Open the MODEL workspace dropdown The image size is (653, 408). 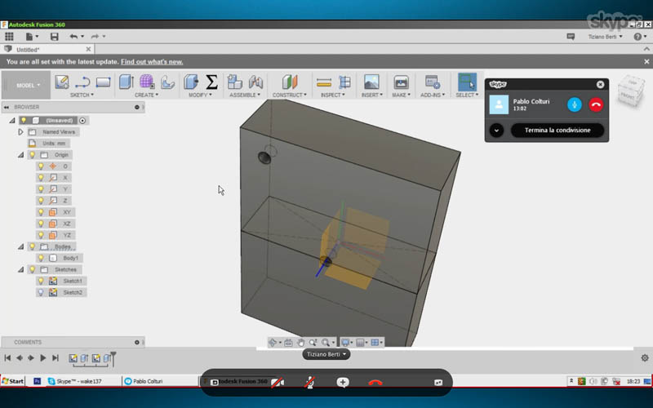pyautogui.click(x=28, y=85)
